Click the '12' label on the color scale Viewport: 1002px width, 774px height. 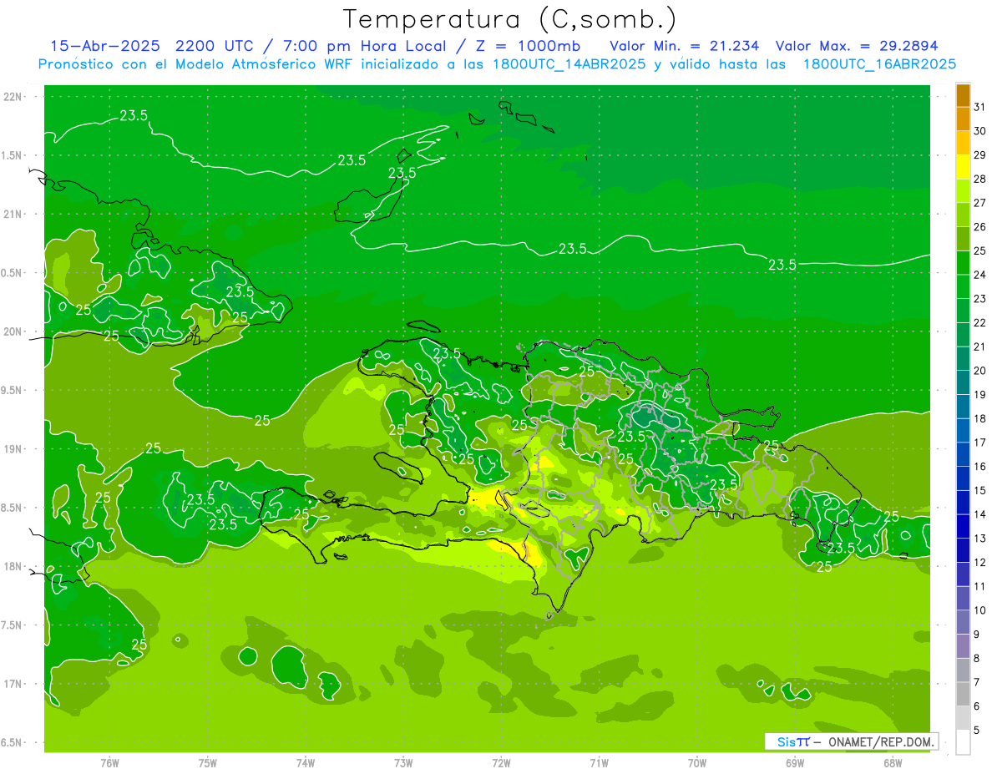pyautogui.click(x=980, y=563)
